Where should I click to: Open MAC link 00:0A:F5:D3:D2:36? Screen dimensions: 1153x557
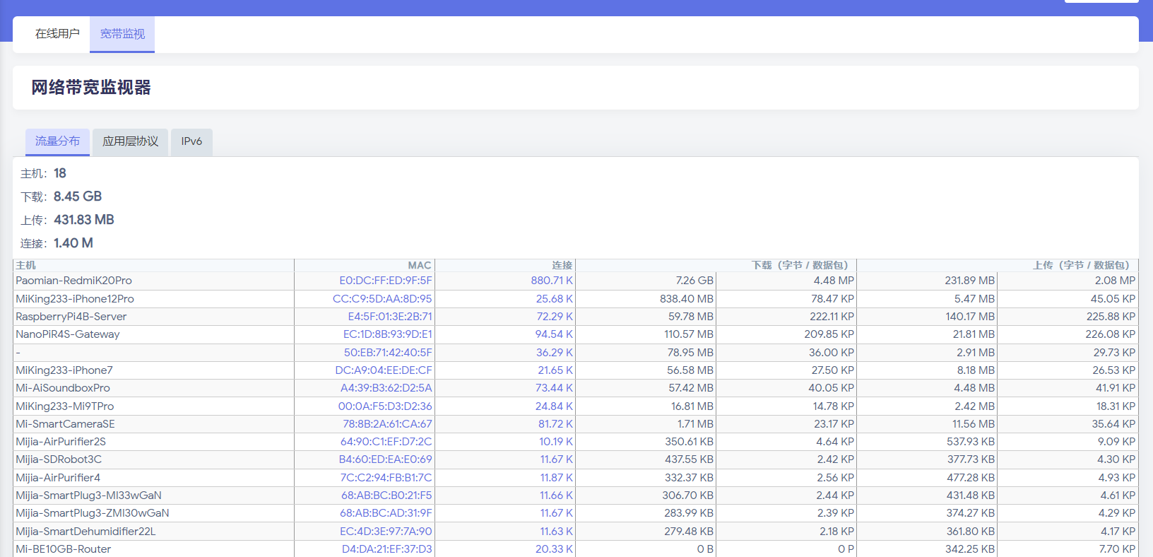click(385, 406)
